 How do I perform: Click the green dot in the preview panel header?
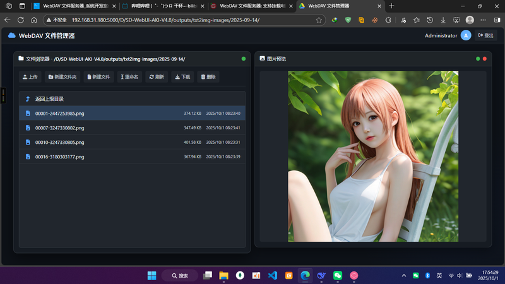[478, 59]
